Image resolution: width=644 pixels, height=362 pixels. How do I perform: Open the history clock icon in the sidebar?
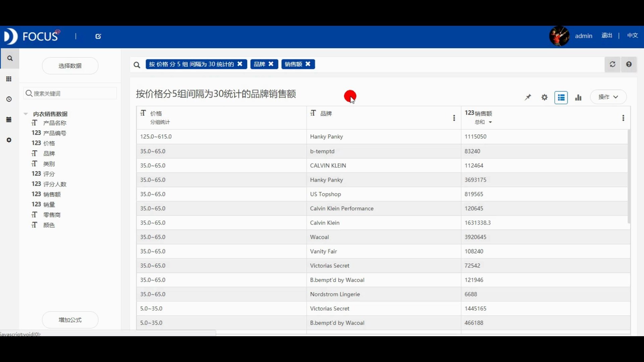click(9, 99)
